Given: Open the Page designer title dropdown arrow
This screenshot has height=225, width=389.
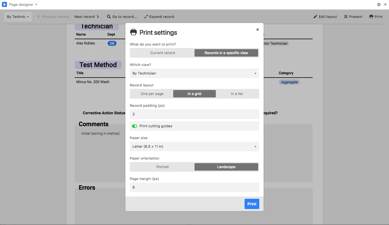Looking at the screenshot, I should [x=36, y=5].
